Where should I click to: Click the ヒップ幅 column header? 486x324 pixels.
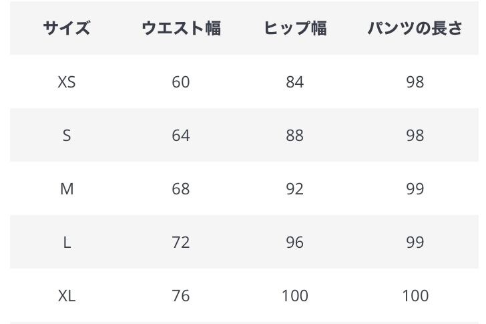pyautogui.click(x=294, y=28)
